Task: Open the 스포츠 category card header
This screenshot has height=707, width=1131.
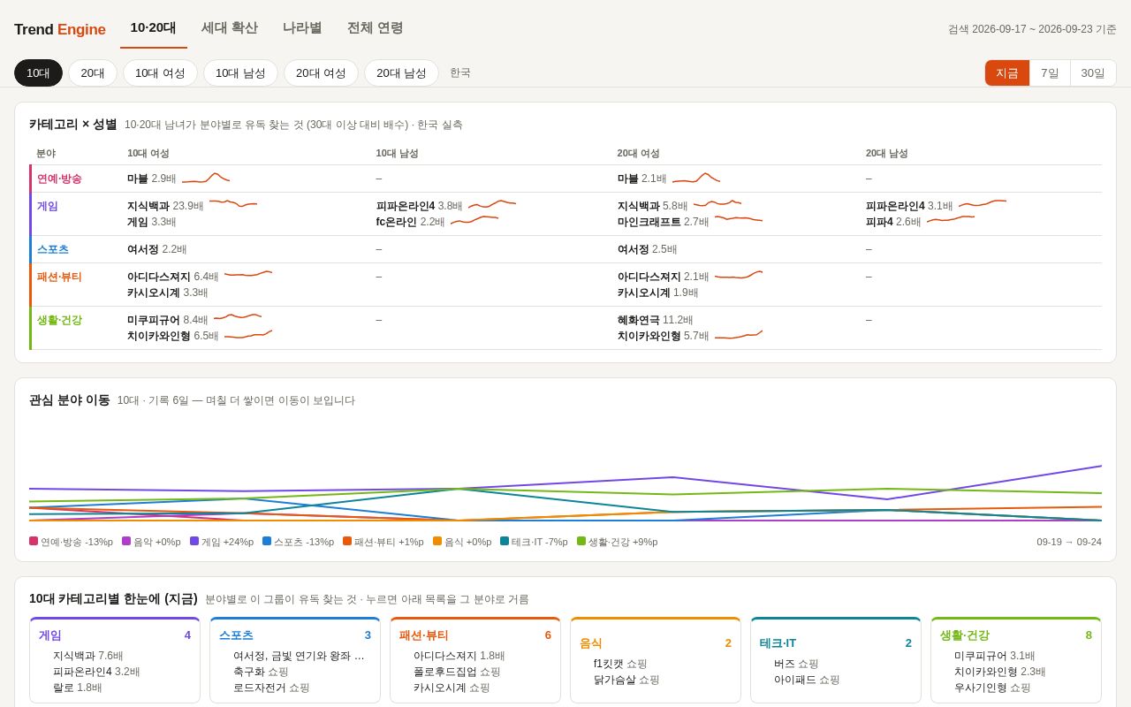Action: click(x=295, y=635)
